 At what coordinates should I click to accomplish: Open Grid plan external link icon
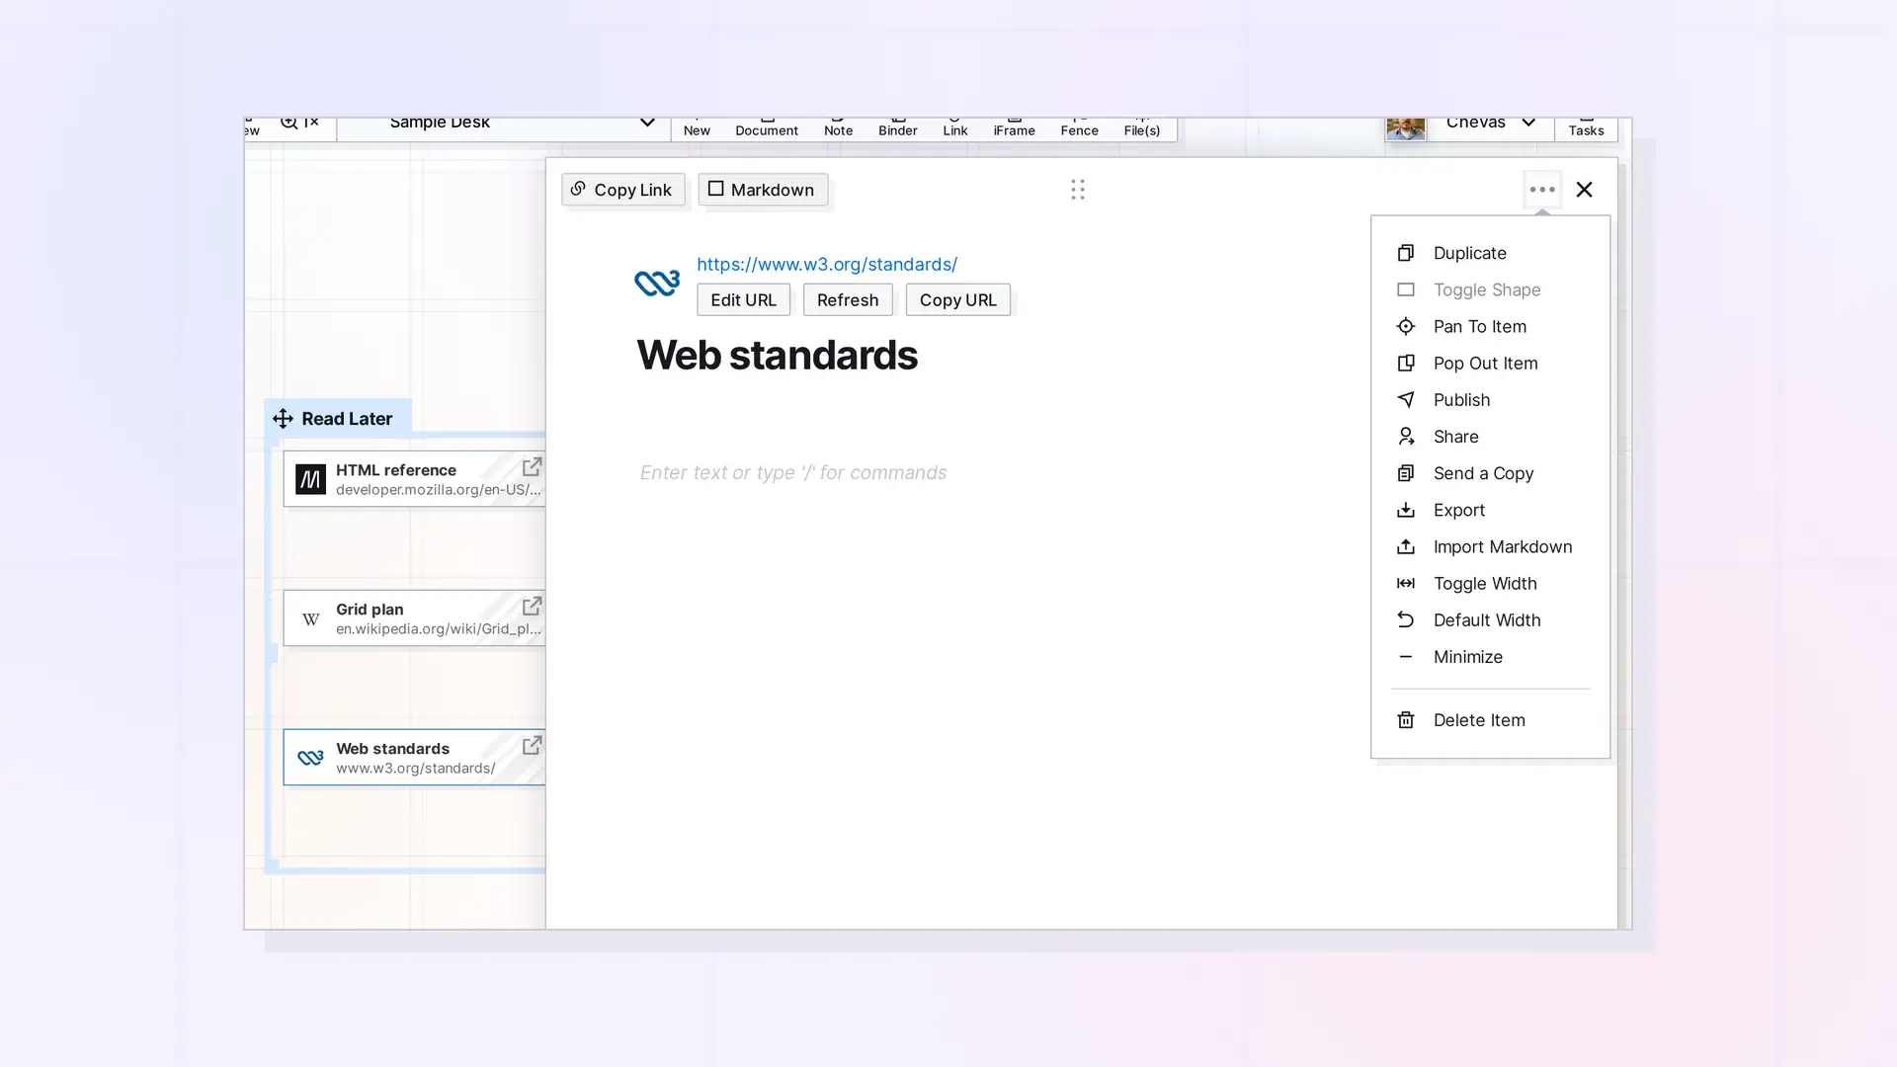click(532, 606)
